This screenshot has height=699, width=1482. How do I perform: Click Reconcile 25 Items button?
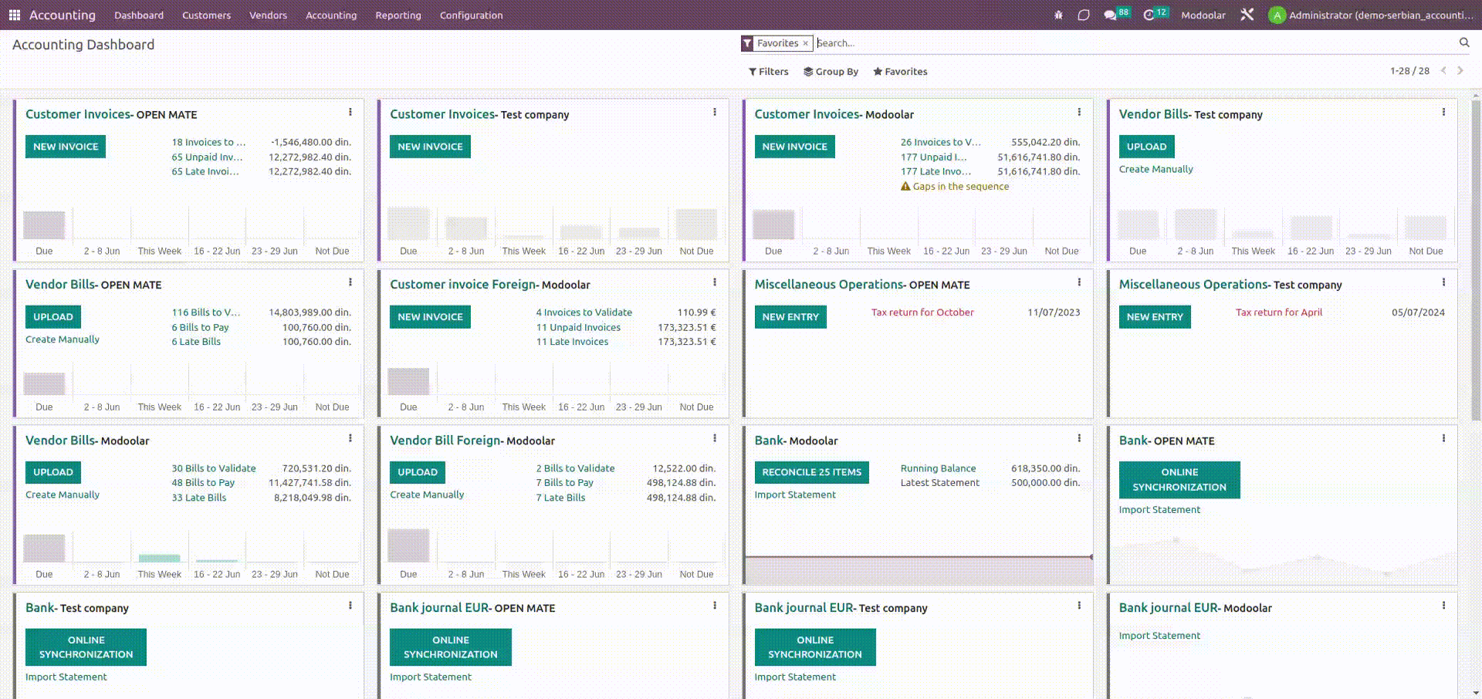(811, 472)
